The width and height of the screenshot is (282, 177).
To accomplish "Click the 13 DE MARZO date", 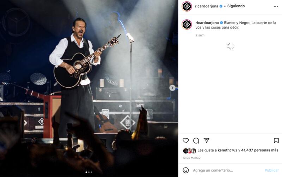I will (x=191, y=158).
